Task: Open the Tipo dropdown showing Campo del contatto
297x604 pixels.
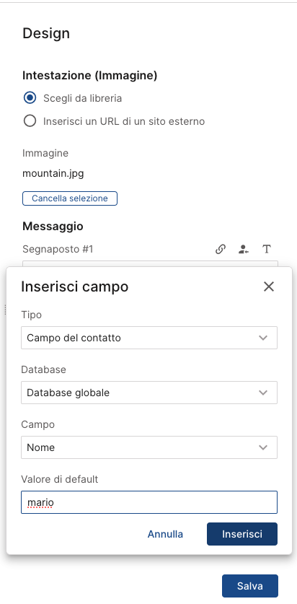Action: (149, 338)
